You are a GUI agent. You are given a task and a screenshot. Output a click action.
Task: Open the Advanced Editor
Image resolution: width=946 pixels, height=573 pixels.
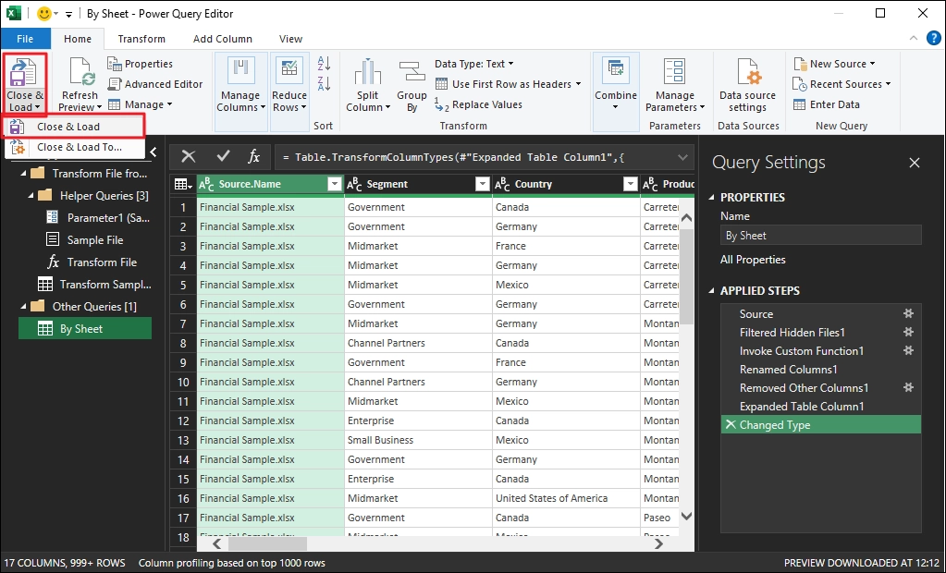point(154,84)
